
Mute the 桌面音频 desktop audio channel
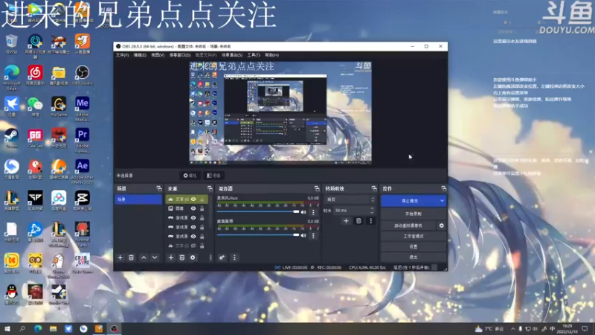tap(303, 235)
